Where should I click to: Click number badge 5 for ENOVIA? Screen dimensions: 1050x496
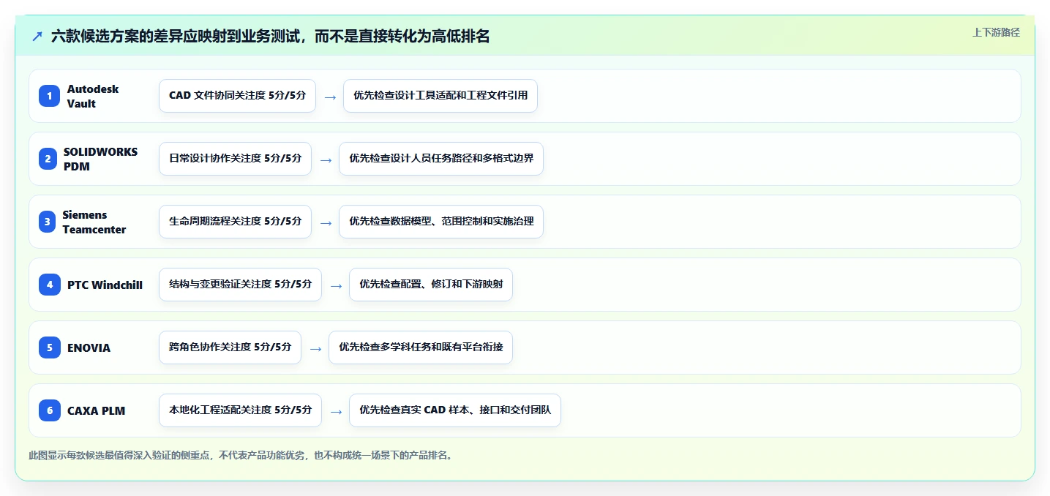tap(50, 347)
